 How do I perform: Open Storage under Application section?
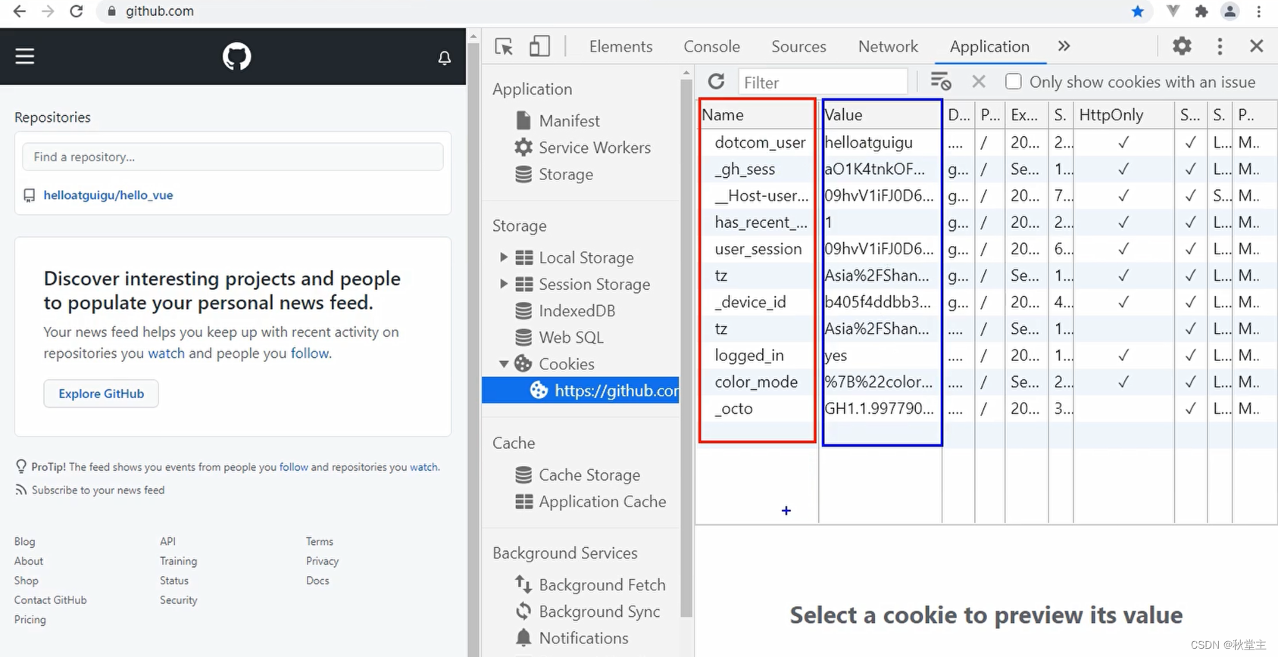tap(566, 174)
